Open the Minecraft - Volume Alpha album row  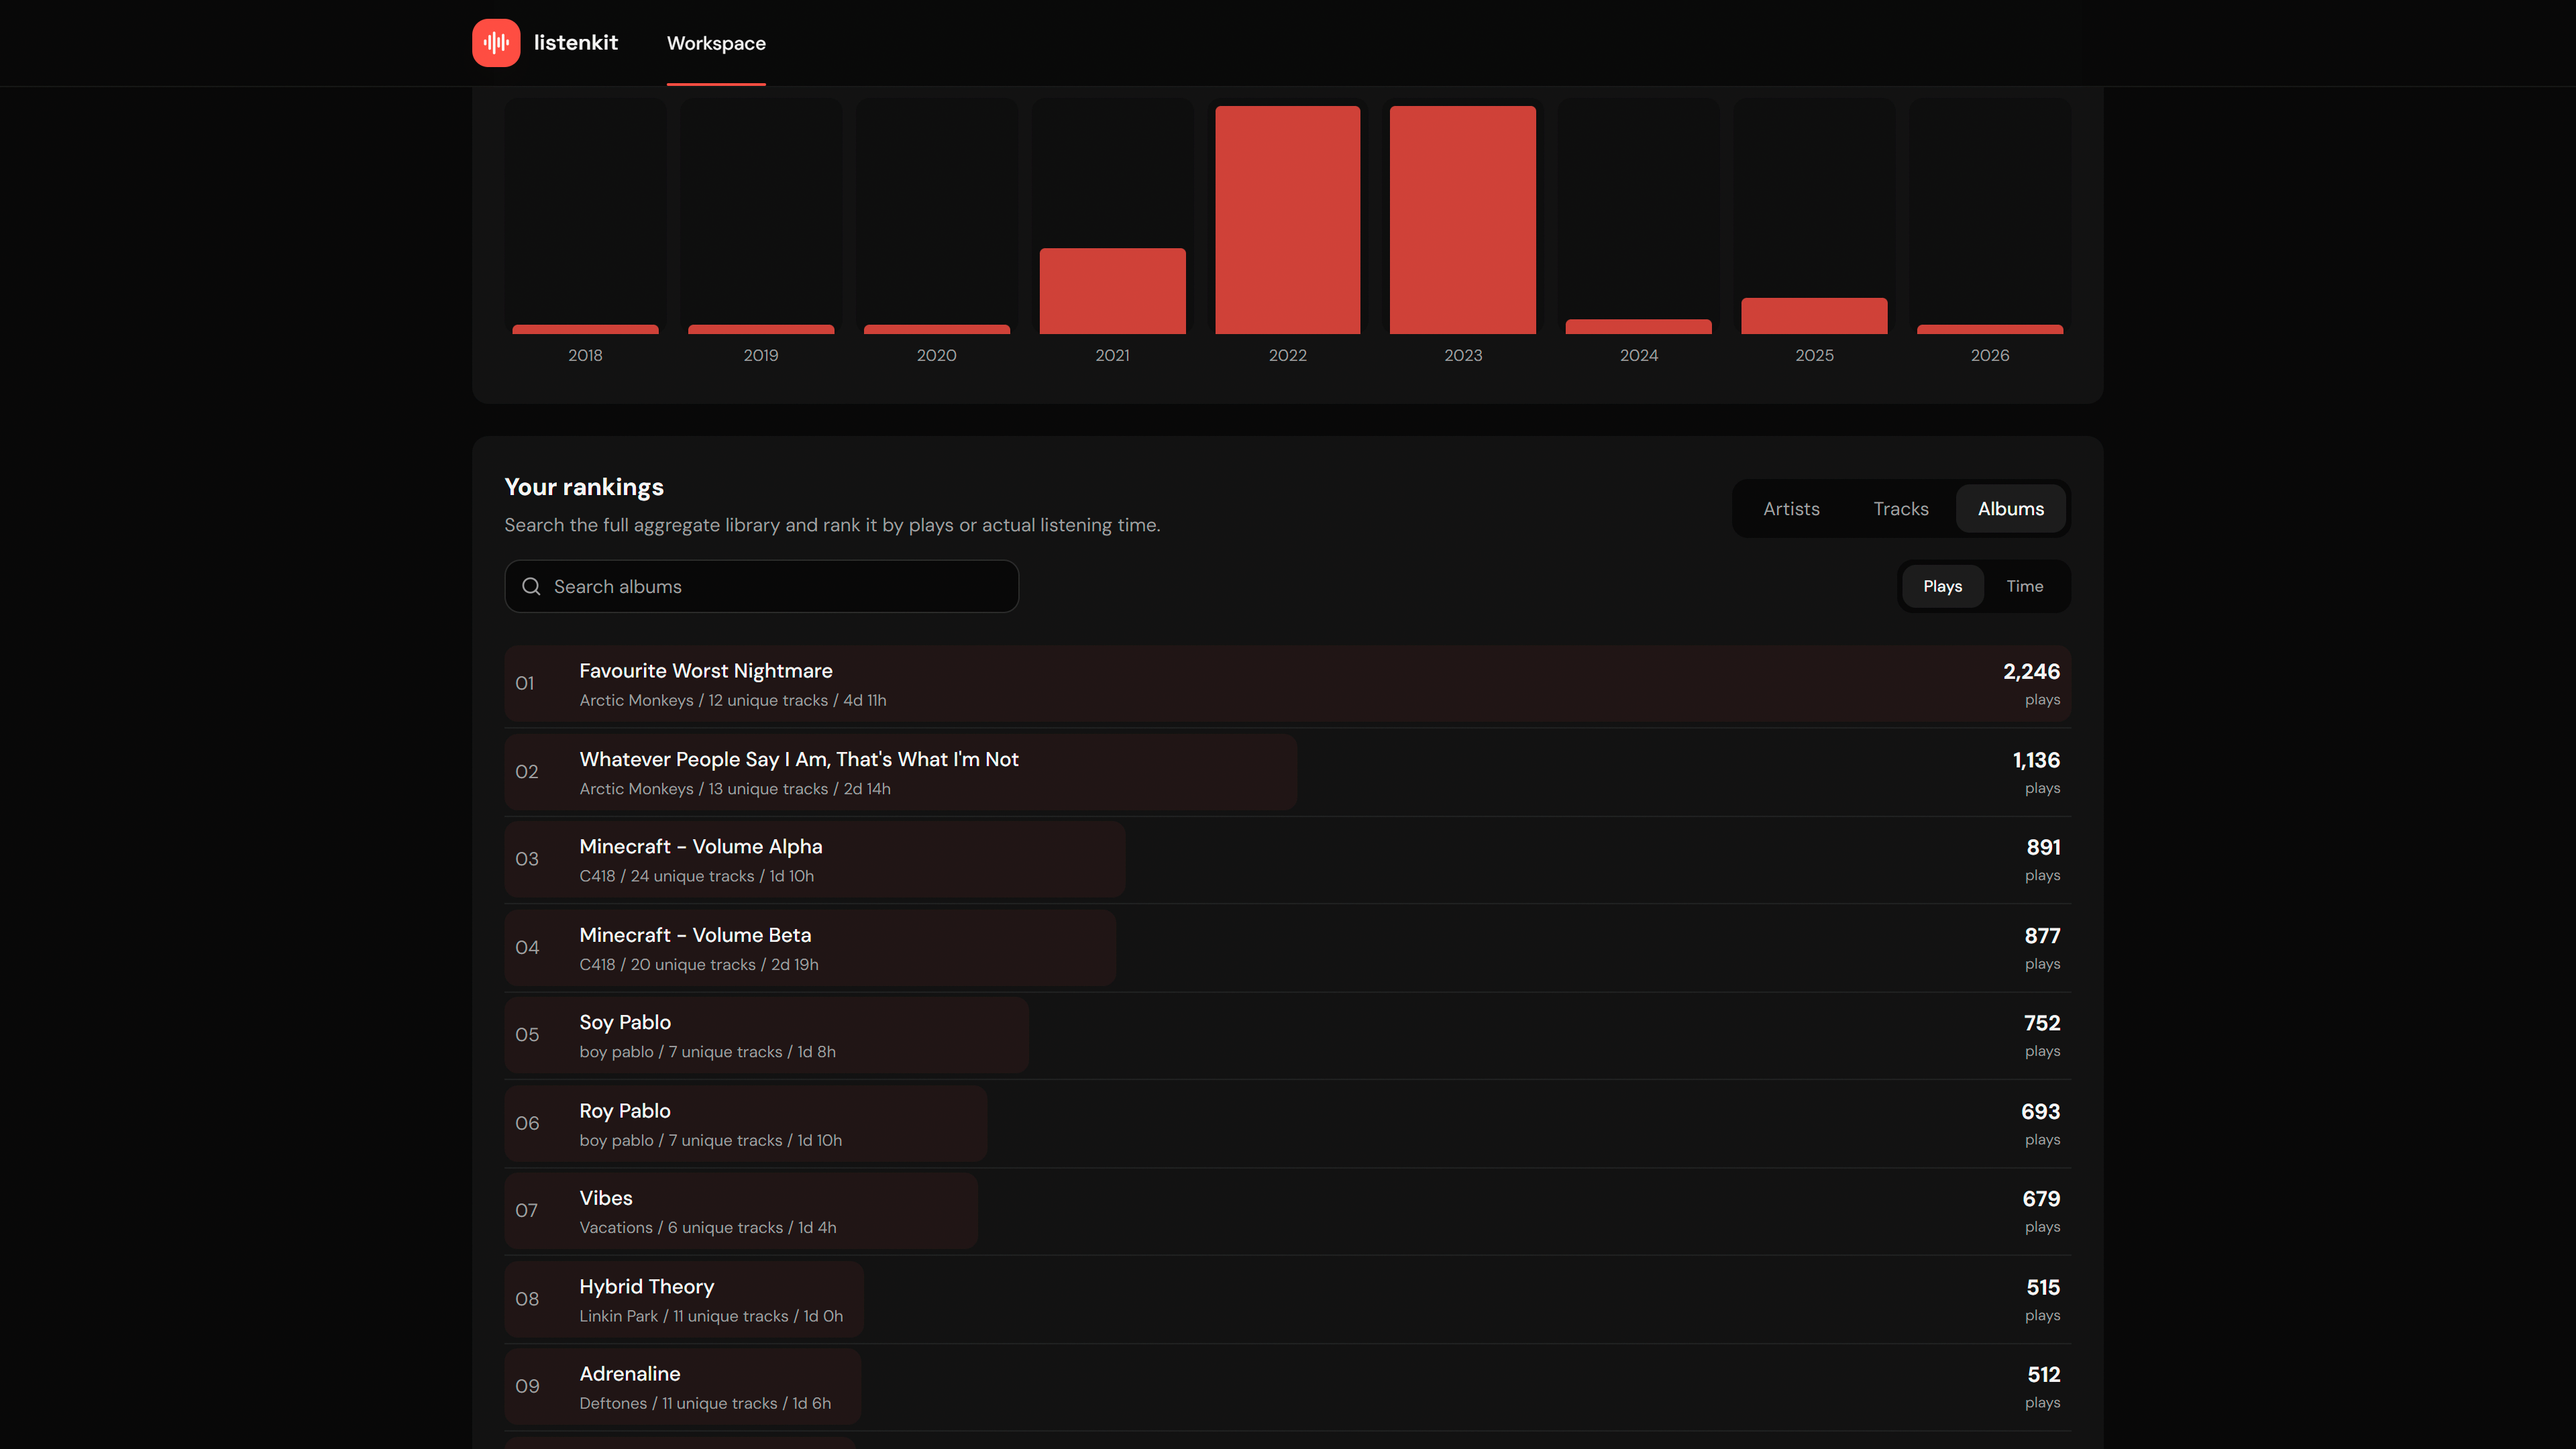[x=1287, y=860]
